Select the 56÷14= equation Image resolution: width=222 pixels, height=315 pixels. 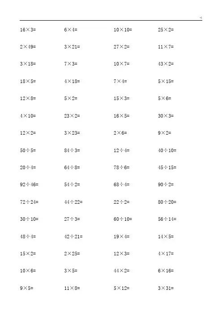tap(167, 219)
